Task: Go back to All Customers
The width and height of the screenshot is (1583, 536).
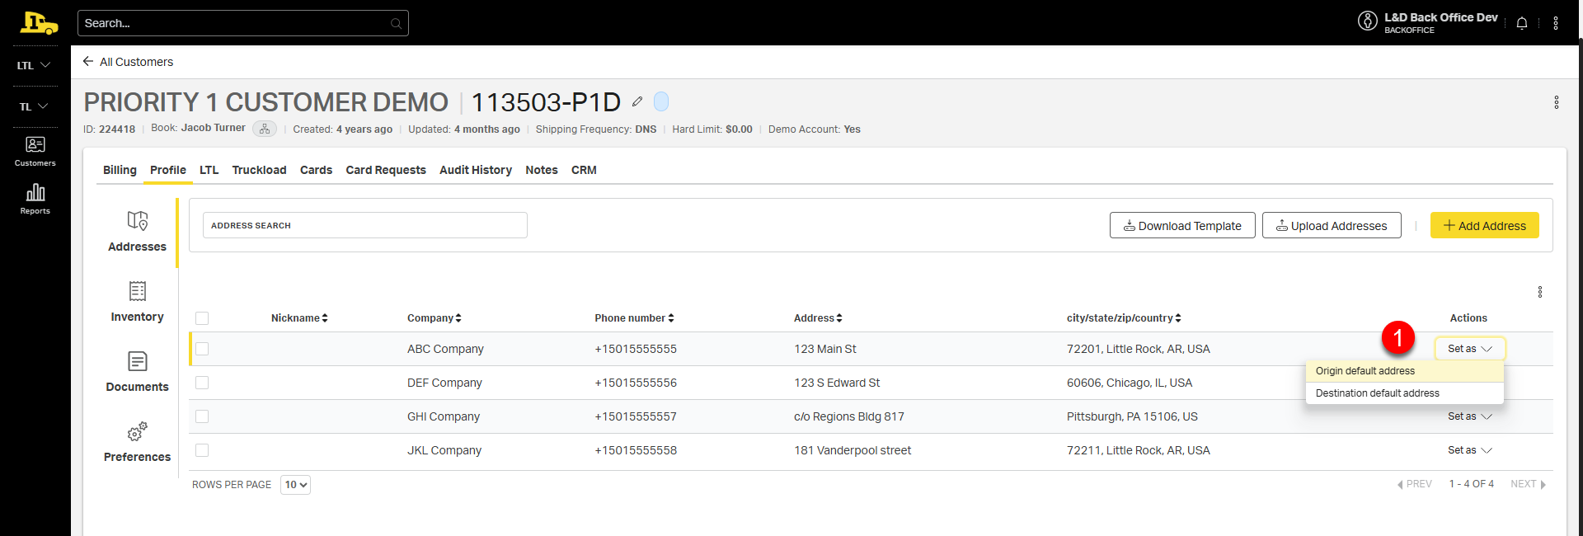Action: coord(128,62)
